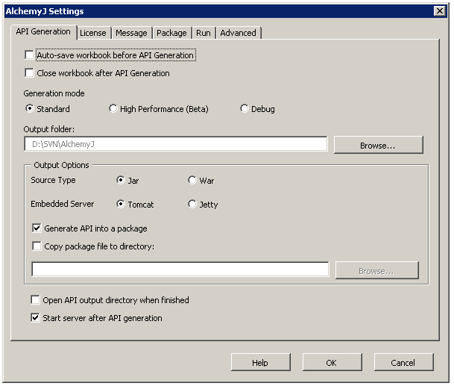Switch to the API Generation tab
Screen dimensions: 454x386
point(43,31)
